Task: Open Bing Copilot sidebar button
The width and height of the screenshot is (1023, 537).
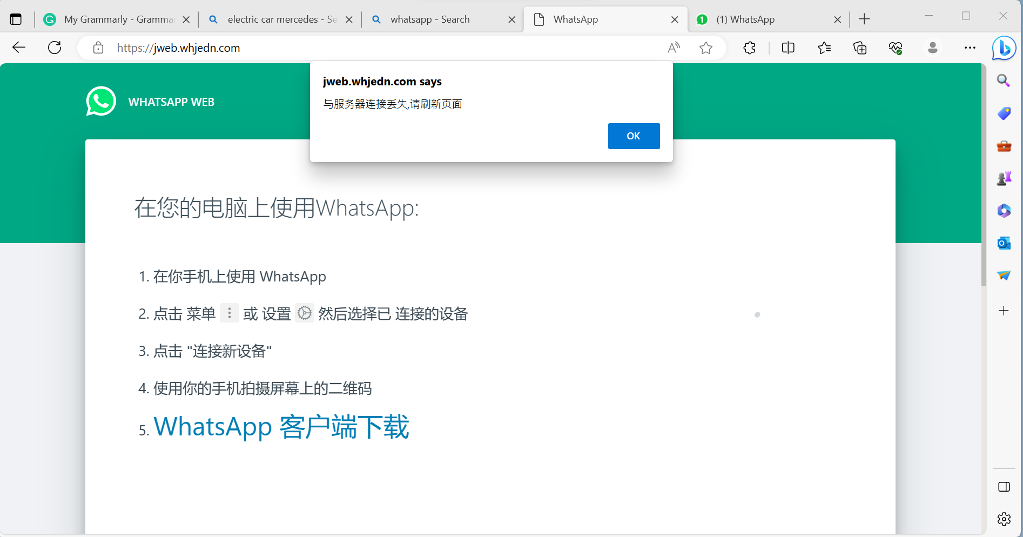Action: tap(1004, 48)
